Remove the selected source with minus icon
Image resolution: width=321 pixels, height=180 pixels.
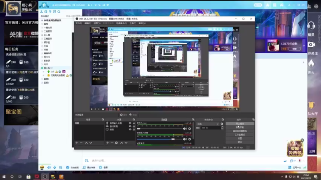point(112,143)
